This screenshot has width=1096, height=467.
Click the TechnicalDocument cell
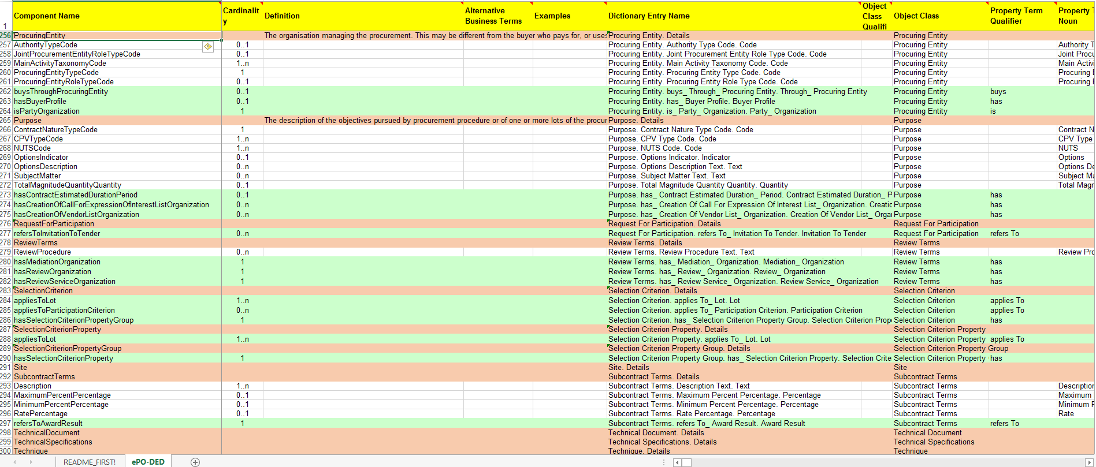pyautogui.click(x=117, y=433)
